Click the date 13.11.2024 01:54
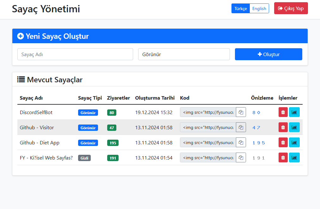The image size is (320, 209). tap(154, 158)
